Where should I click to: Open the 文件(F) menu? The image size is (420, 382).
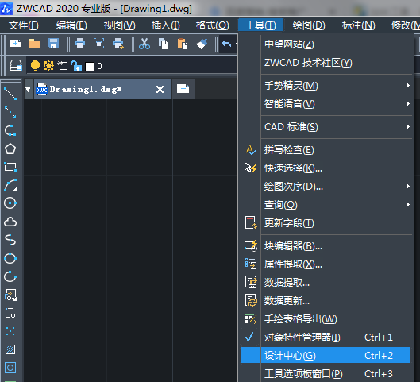(x=24, y=25)
